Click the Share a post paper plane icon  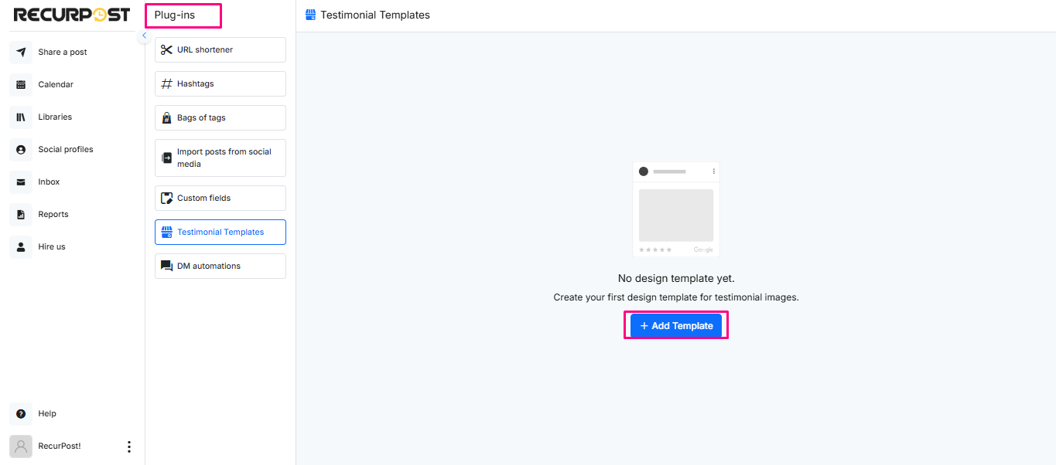click(21, 53)
